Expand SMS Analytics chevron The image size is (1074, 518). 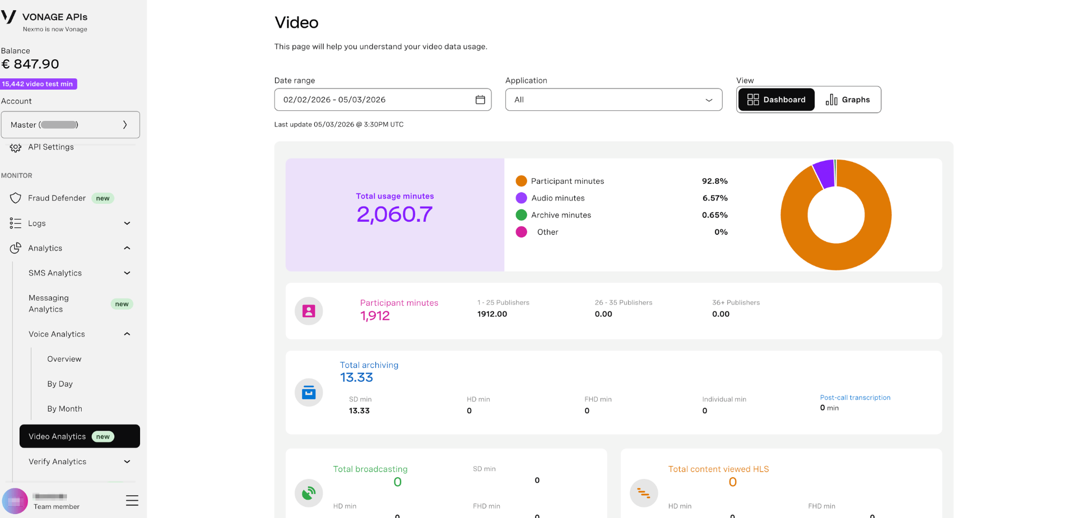click(127, 273)
